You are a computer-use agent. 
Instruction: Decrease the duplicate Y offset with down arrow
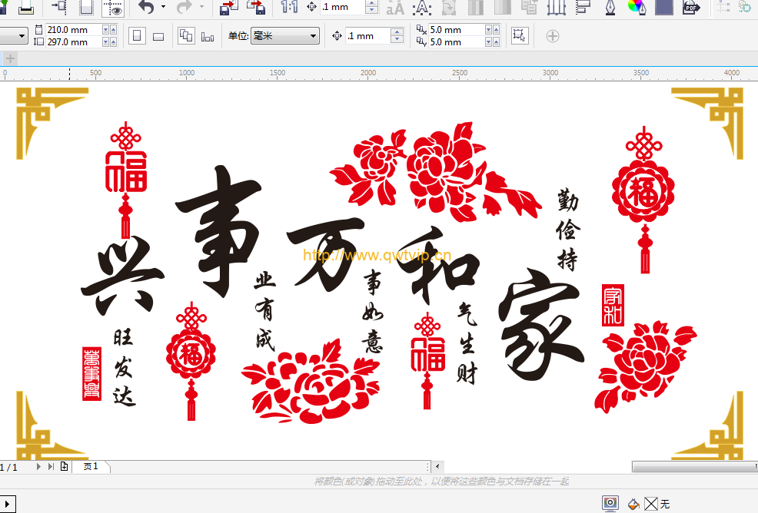coord(488,42)
